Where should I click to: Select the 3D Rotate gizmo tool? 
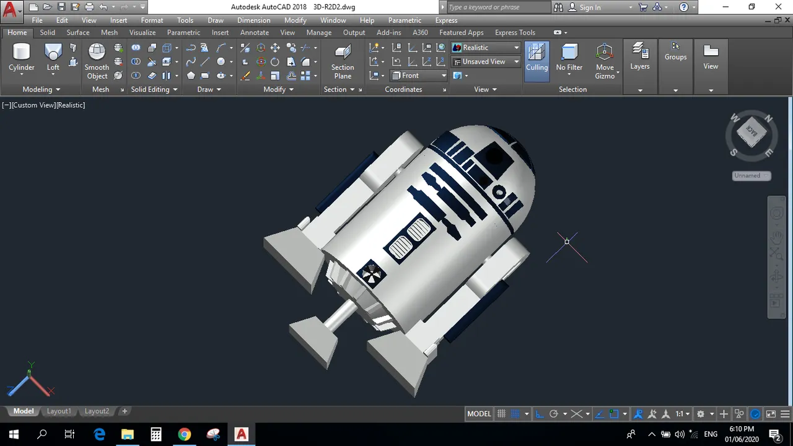tap(261, 61)
